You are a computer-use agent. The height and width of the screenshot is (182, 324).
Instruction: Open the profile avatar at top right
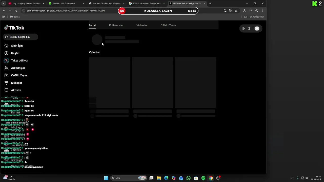tap(257, 29)
